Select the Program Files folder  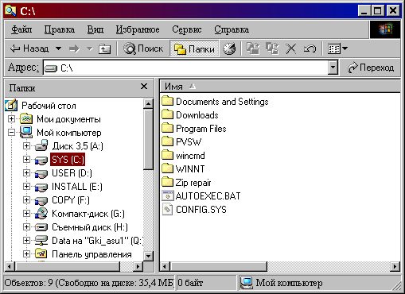pos(194,129)
